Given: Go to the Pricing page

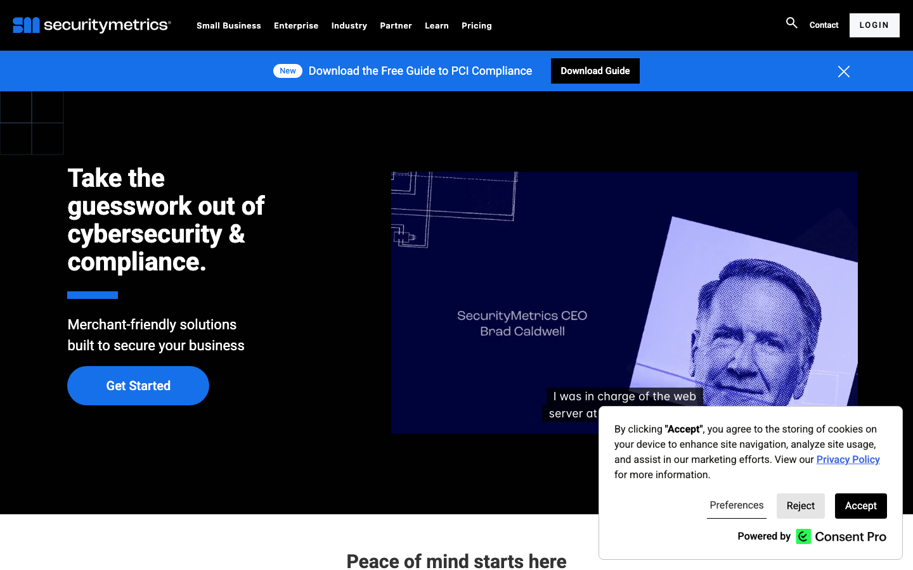Looking at the screenshot, I should (477, 25).
